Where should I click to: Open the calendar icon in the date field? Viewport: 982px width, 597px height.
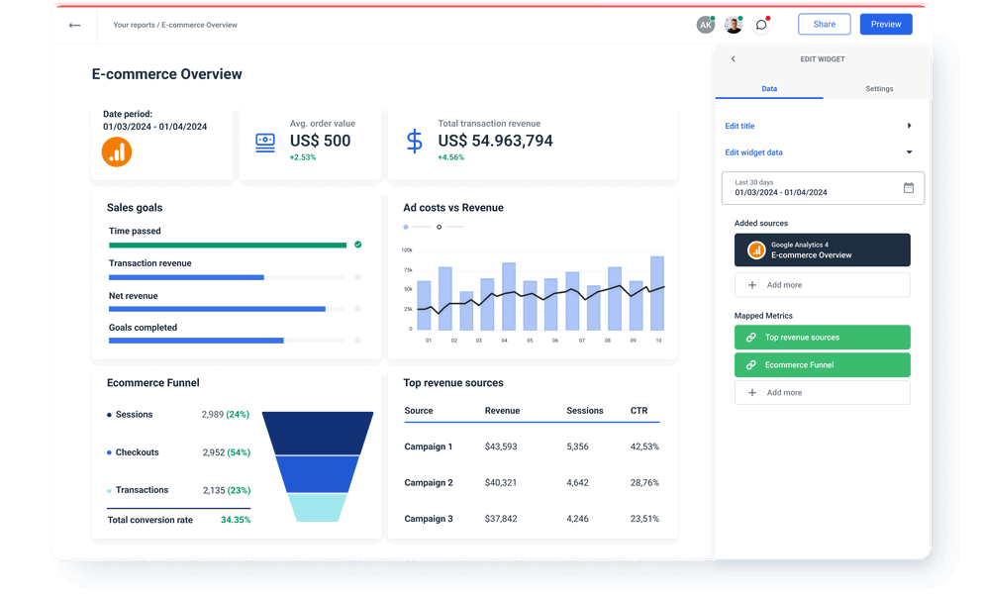tap(909, 188)
